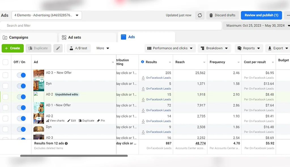Click View charts icon under AD 2
This screenshot has height=167, width=290.
[x=48, y=121]
